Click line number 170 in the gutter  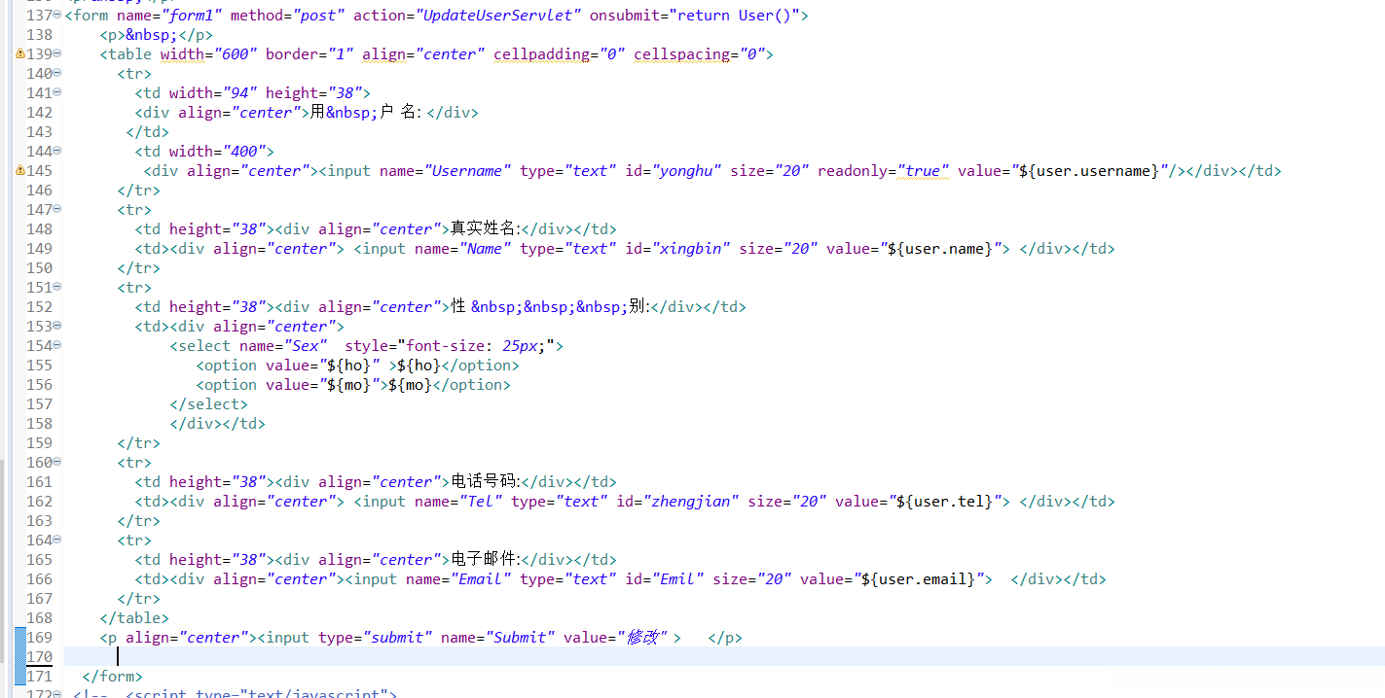click(x=39, y=657)
